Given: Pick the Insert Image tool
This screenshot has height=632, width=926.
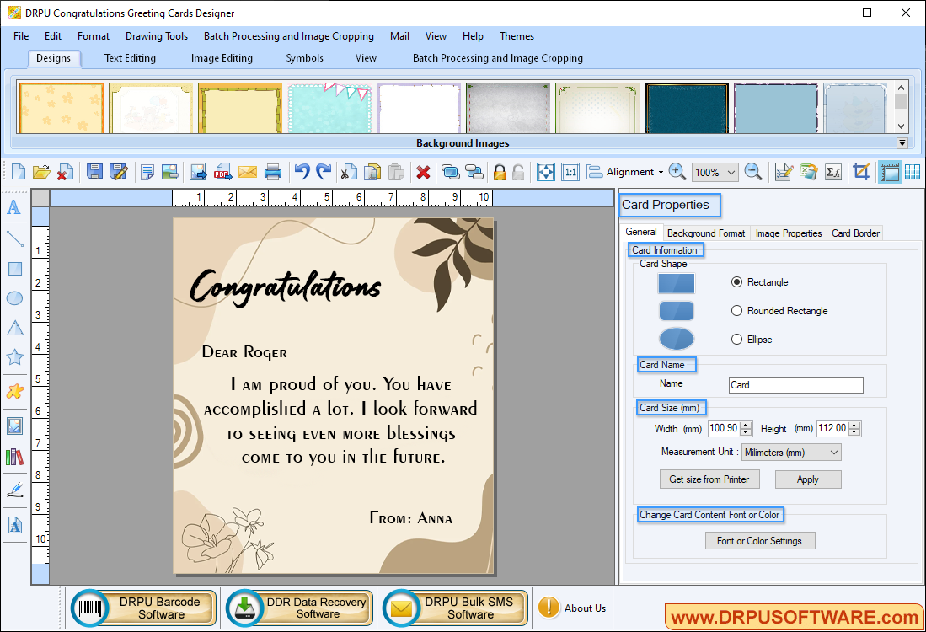Looking at the screenshot, I should [x=13, y=426].
